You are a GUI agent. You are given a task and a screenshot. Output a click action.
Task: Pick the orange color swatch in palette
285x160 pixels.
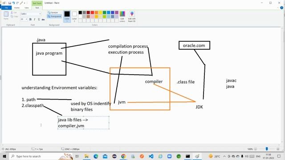(x=96, y=12)
